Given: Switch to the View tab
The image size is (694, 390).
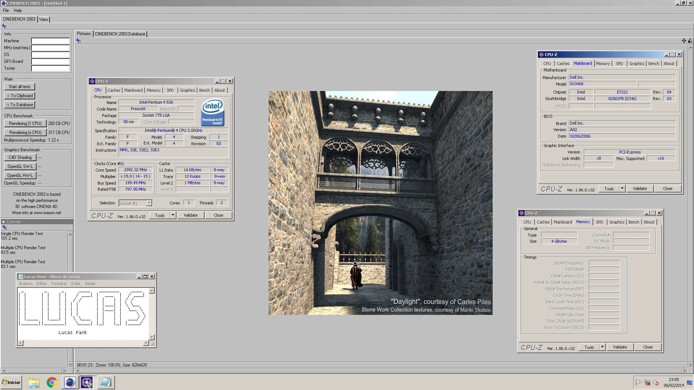Looking at the screenshot, I should (44, 19).
